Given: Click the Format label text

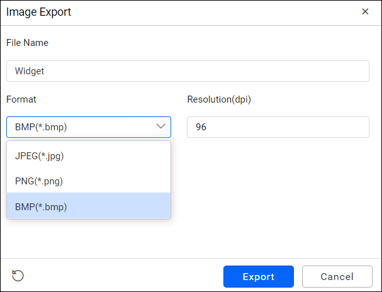Looking at the screenshot, I should point(21,99).
